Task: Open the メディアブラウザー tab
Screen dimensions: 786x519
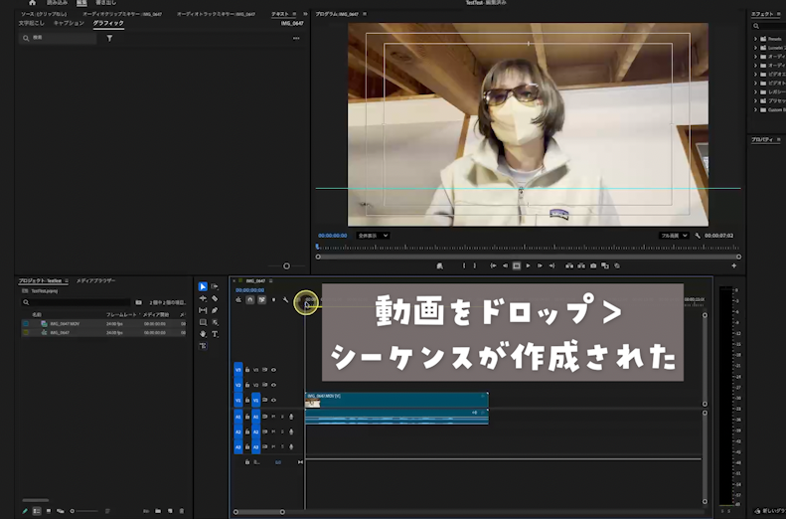Action: click(96, 281)
